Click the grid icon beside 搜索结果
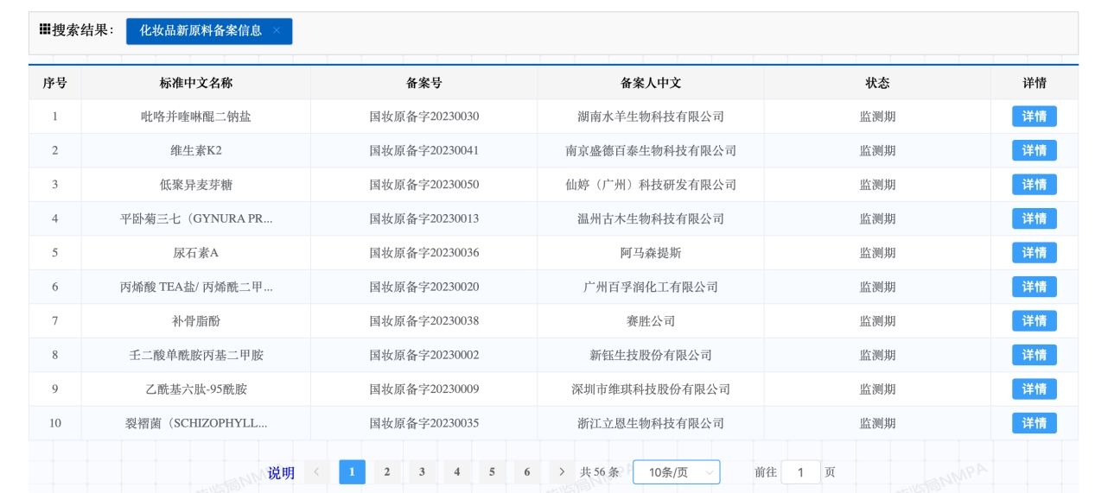 point(45,29)
